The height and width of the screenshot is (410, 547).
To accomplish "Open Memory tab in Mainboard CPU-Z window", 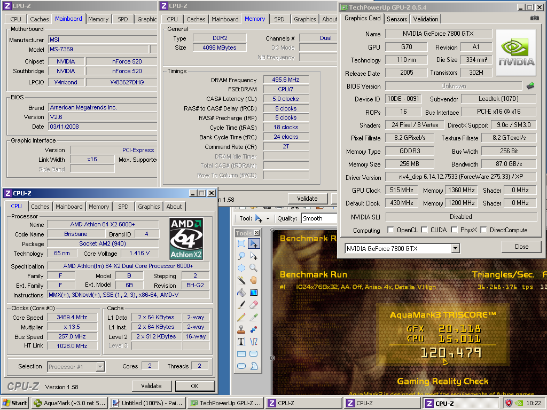I will (x=98, y=19).
